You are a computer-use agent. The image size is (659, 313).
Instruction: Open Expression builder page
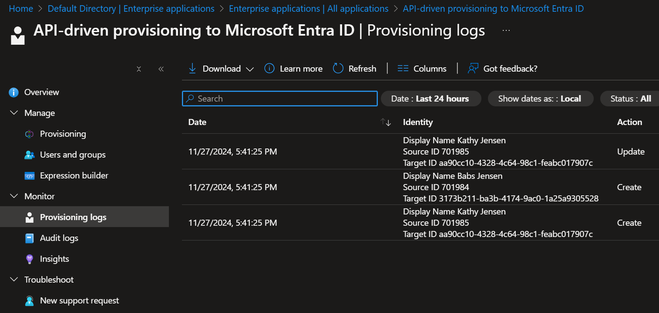pyautogui.click(x=74, y=175)
